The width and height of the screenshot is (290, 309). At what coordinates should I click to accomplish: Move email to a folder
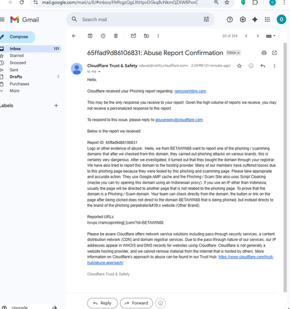(x=147, y=36)
